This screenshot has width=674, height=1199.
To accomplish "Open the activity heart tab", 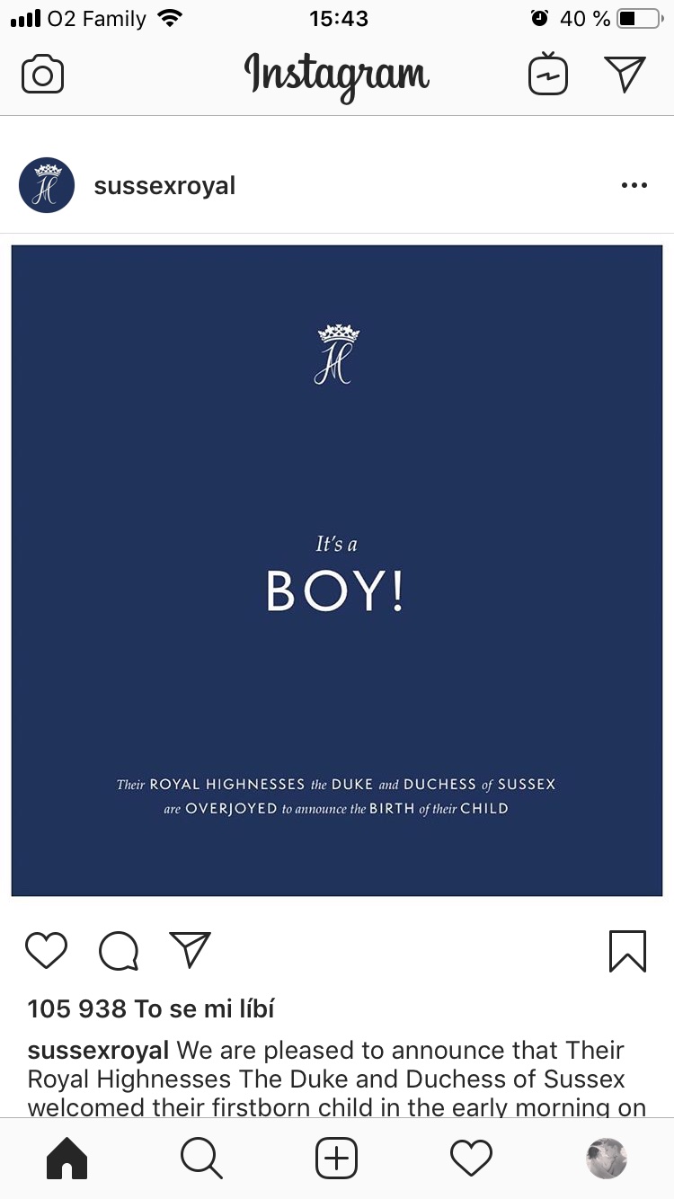I will tap(471, 1159).
